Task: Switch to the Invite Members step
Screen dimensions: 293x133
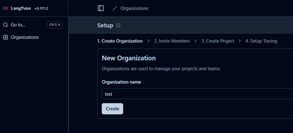Action: [x=172, y=41]
